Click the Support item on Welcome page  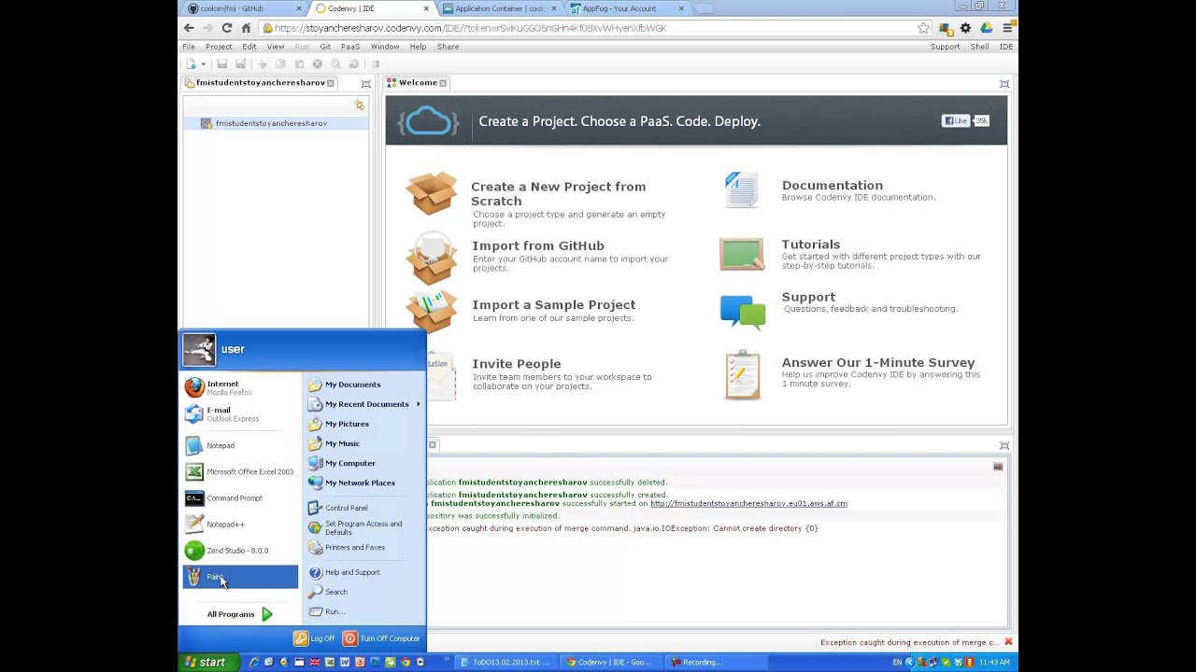coord(808,297)
